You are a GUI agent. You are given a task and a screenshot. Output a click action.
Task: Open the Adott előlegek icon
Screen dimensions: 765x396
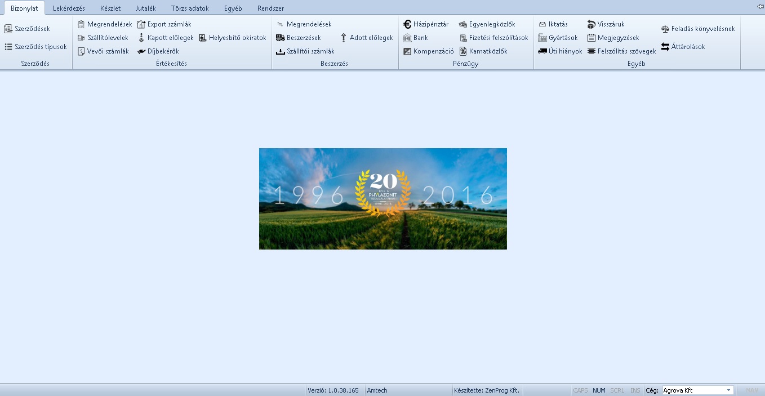pyautogui.click(x=344, y=38)
